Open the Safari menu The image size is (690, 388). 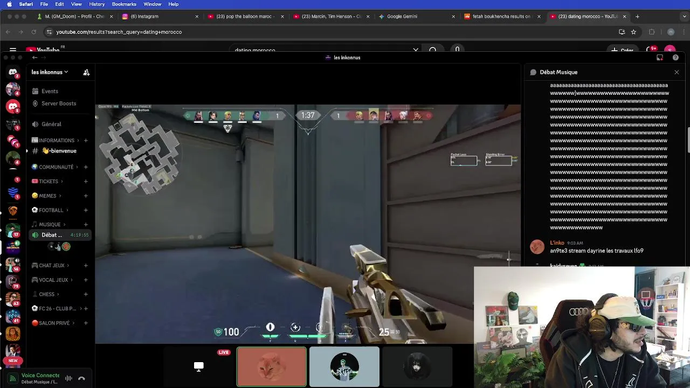(x=26, y=4)
